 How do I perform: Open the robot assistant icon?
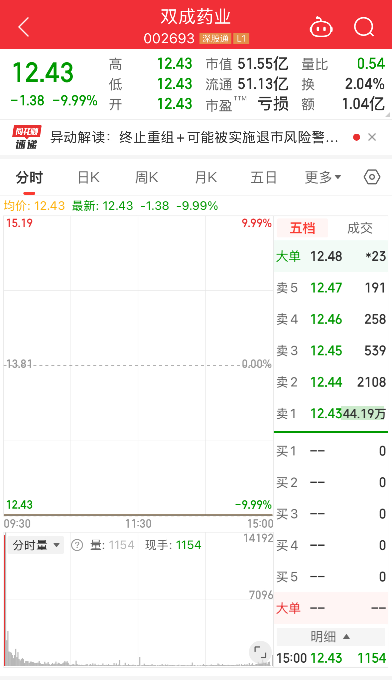321,27
